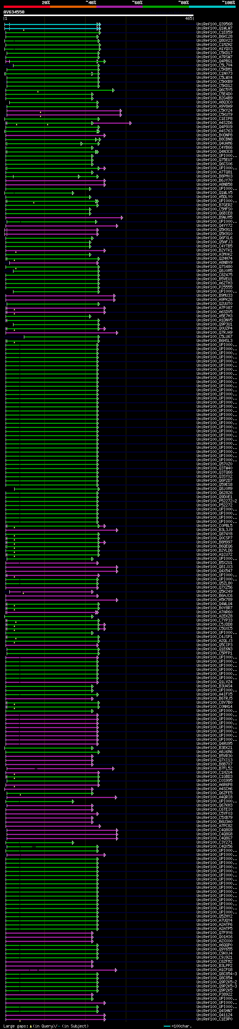The width and height of the screenshot is (239, 1029).
Task: Open the UniRef100_Q4SHN7 hit
Action: pyautogui.click(x=214, y=1011)
